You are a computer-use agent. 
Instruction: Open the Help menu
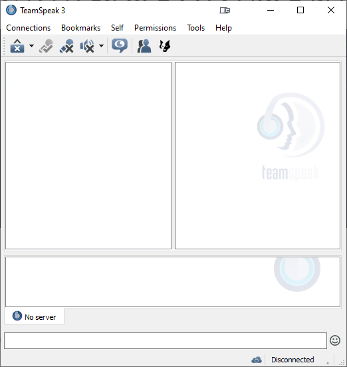pyautogui.click(x=223, y=28)
